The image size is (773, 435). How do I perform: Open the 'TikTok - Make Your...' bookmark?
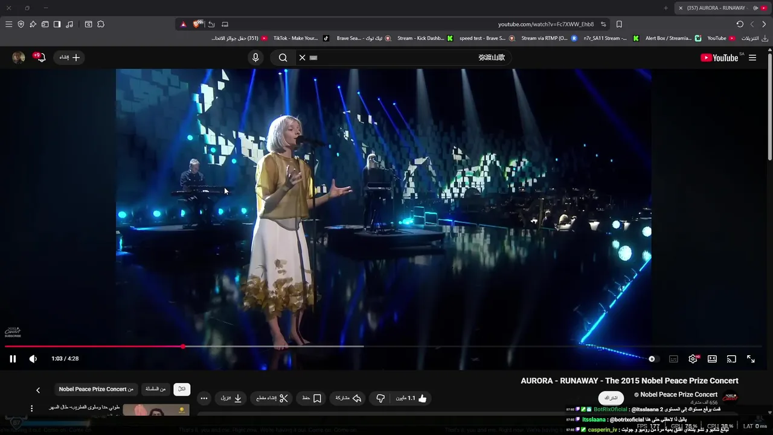(x=301, y=38)
